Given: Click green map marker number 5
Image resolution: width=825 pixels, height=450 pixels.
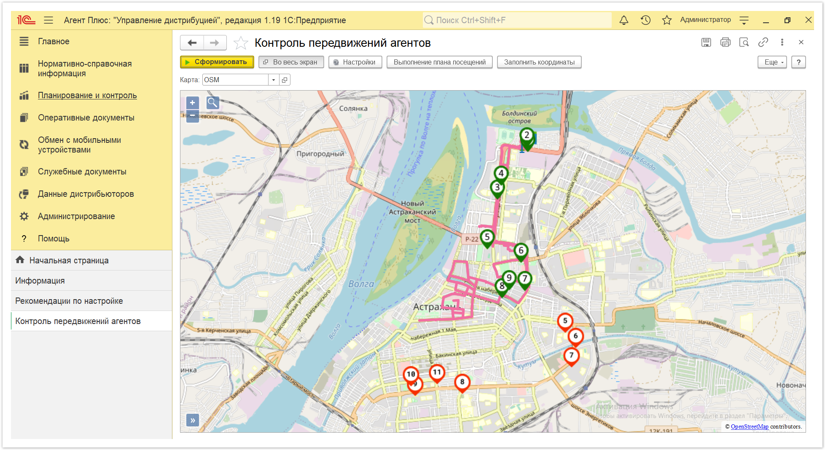Looking at the screenshot, I should click(x=487, y=238).
